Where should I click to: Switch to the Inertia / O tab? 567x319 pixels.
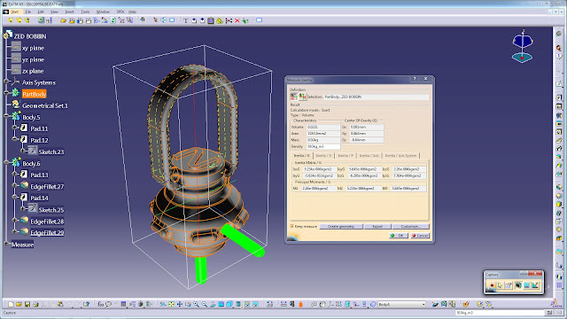point(323,156)
